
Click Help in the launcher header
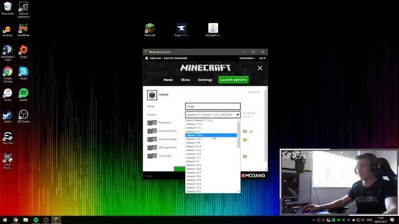pos(262,58)
